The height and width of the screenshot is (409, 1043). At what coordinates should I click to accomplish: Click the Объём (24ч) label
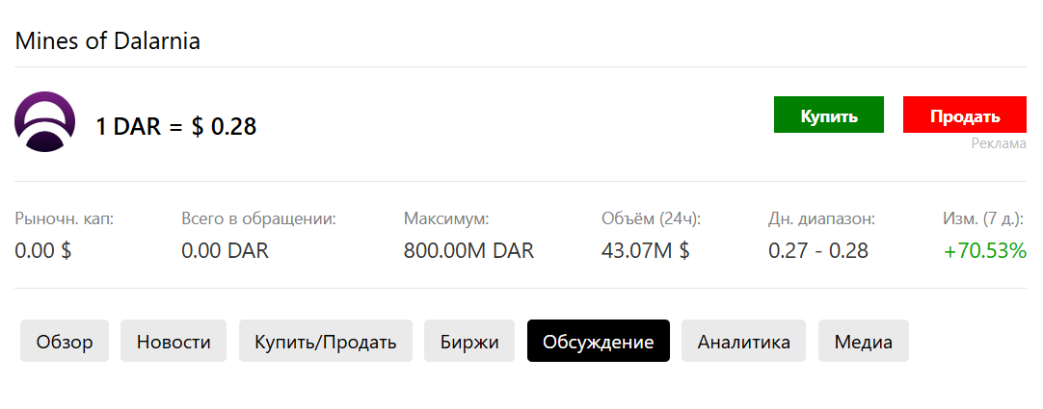click(x=652, y=218)
